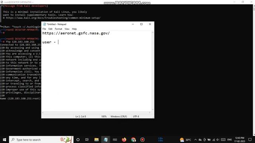This screenshot has height=143, width=255.
Task: Click the battery icon in system tray
Action: click(x=209, y=139)
